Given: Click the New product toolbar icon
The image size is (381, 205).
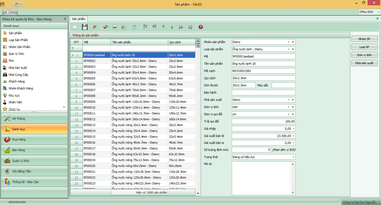Looking at the screenshot, I should (75, 27).
